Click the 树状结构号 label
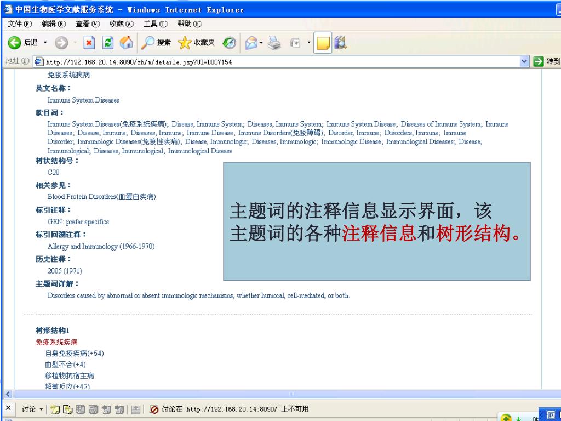The image size is (561, 421). (57, 161)
